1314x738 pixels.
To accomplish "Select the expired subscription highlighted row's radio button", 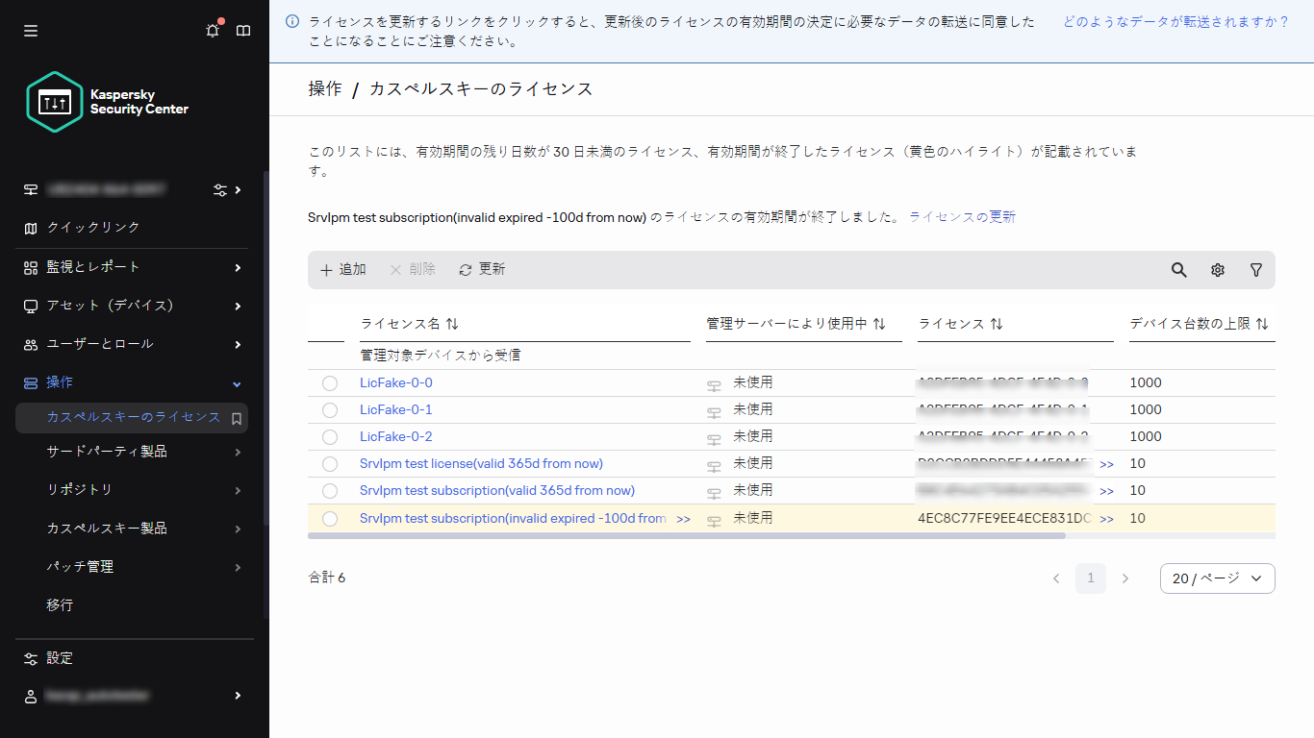I will tap(330, 518).
